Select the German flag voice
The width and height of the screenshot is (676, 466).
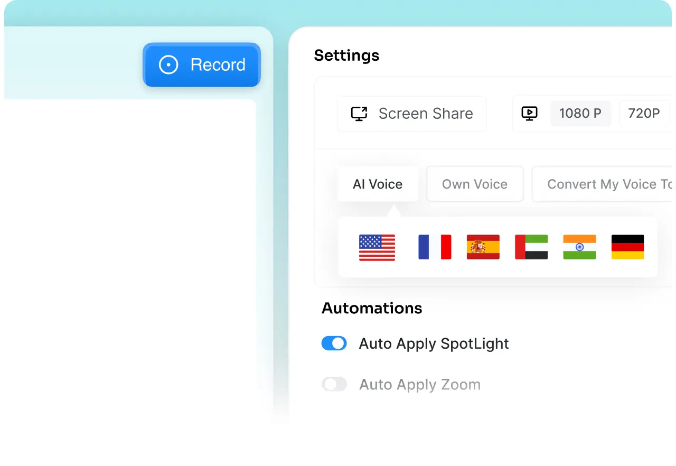point(628,247)
